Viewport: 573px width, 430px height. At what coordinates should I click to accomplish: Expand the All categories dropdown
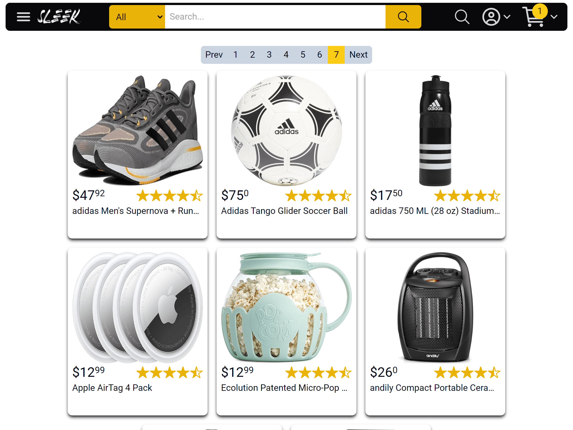[137, 17]
